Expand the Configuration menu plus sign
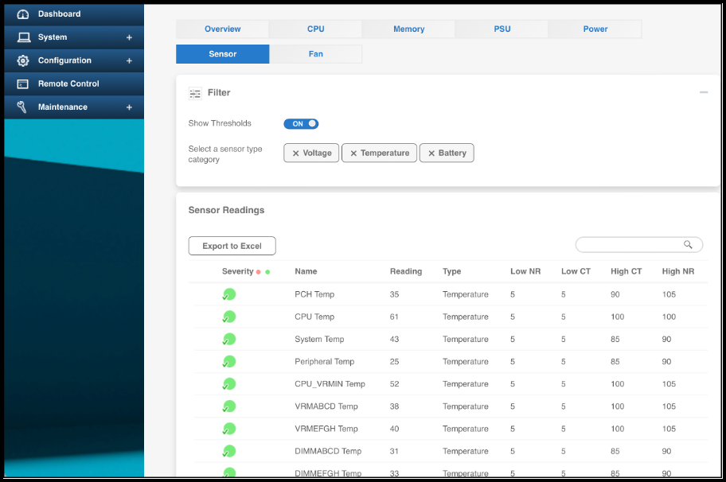This screenshot has width=726, height=482. [129, 60]
